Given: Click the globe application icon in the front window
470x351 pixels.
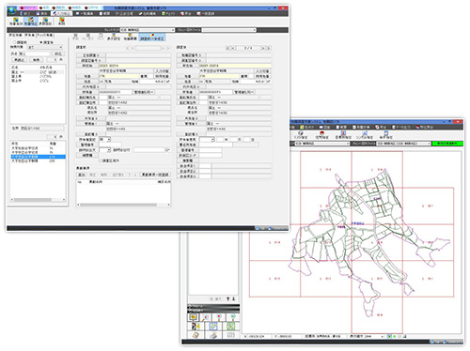Looking at the screenshot, I should click(x=12, y=10).
